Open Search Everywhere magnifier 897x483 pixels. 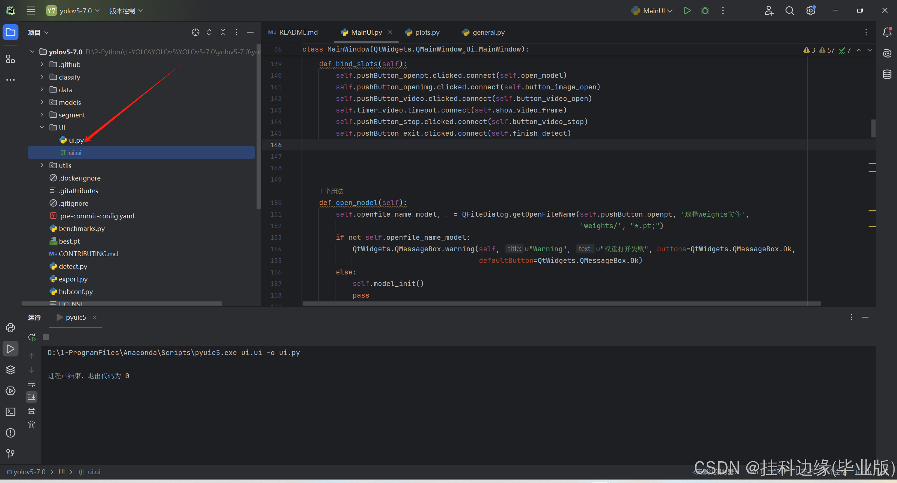790,11
